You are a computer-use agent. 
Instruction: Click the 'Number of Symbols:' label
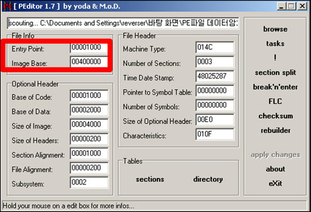(151, 107)
